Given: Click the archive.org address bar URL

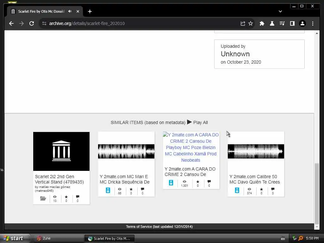Looking at the screenshot, I should tap(87, 23).
